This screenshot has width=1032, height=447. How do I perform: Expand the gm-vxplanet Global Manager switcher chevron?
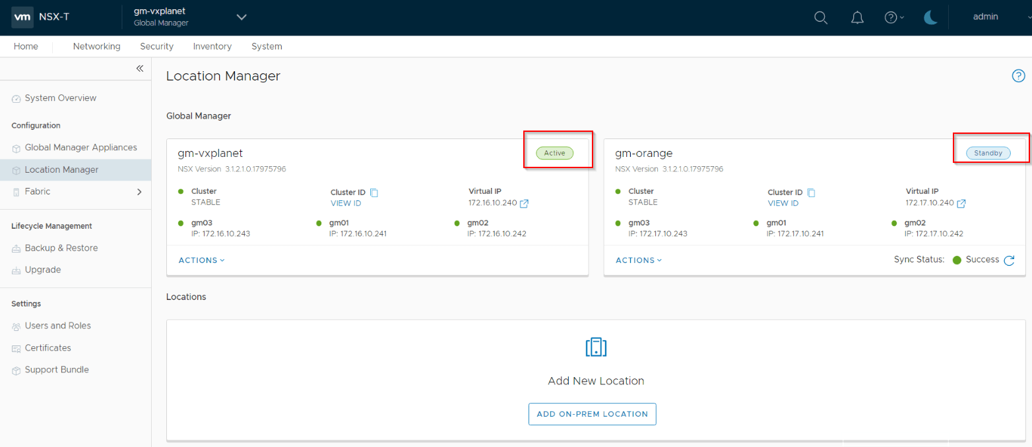tap(242, 17)
